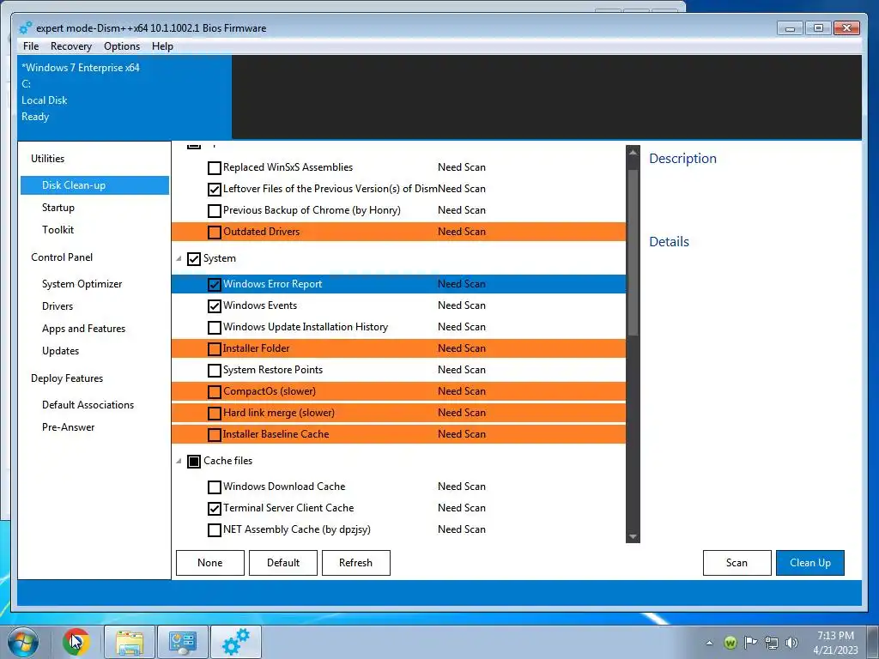Check the Installer Baseline Cache checkbox
This screenshot has width=879, height=659.
pyautogui.click(x=214, y=435)
